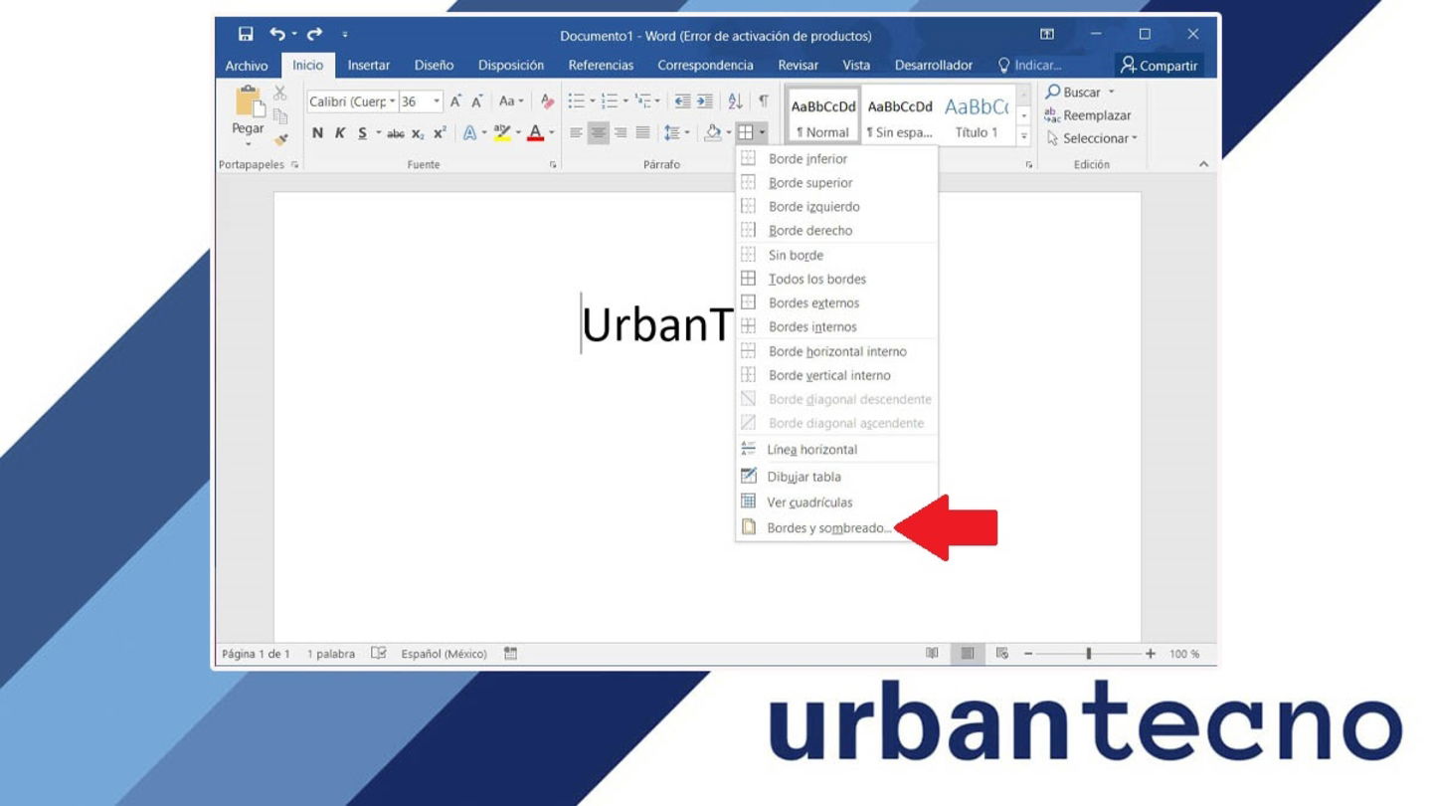This screenshot has height=806, width=1432.
Task: Click Buscar in Edición group
Action: point(1079,92)
